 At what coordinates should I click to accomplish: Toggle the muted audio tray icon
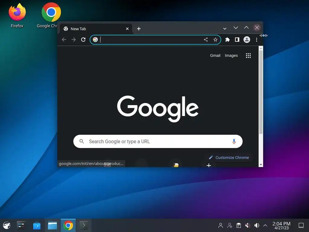(x=248, y=225)
